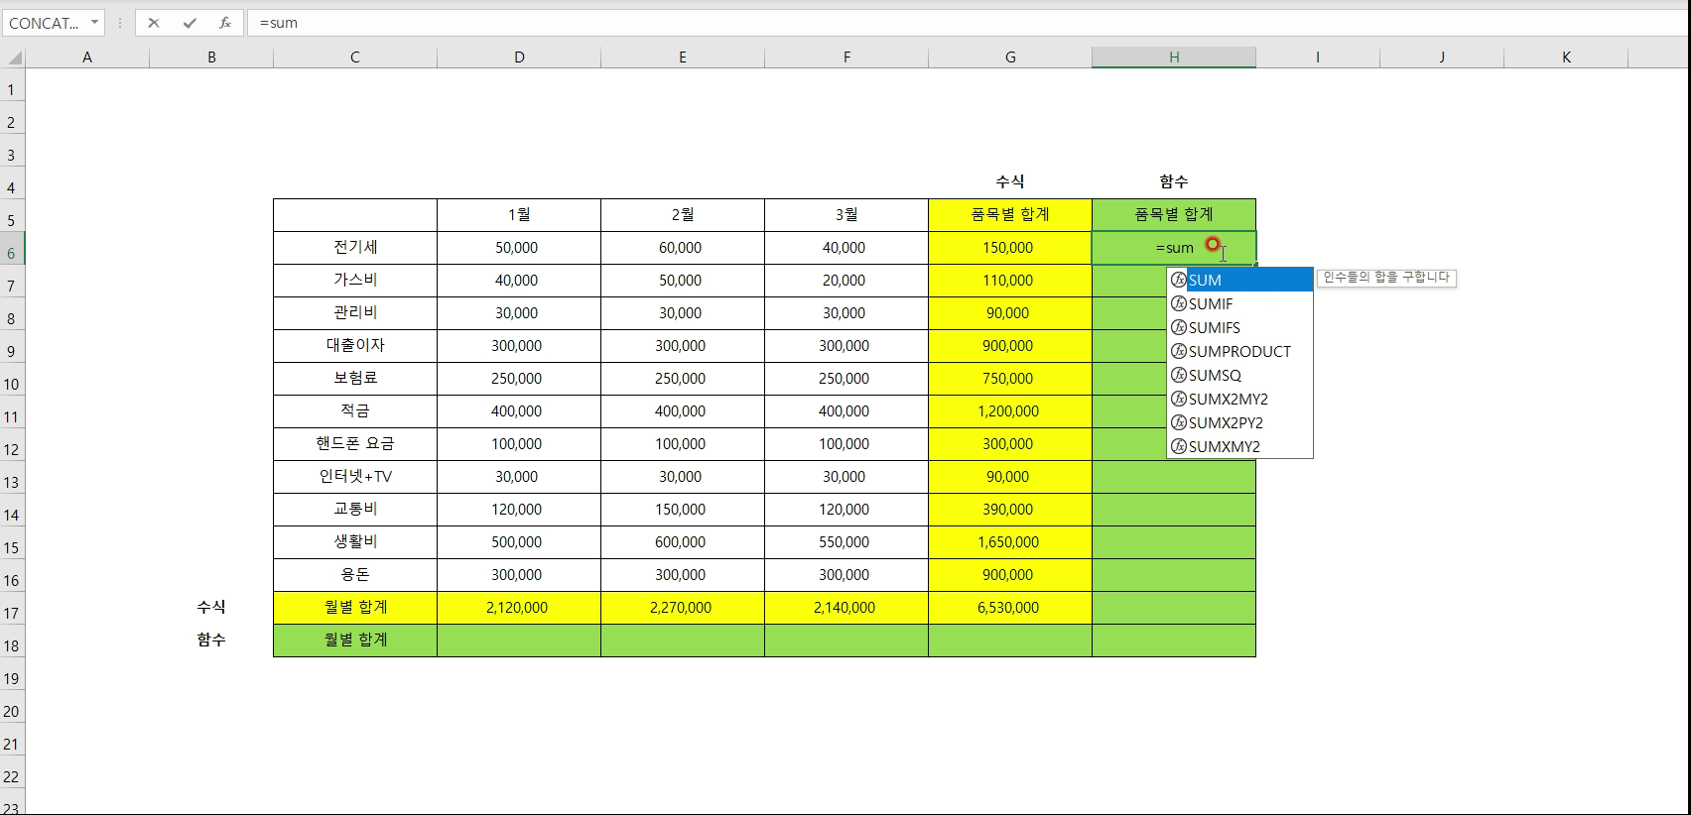This screenshot has width=1691, height=815.
Task: Click empty green cell D18 for January
Action: tap(519, 640)
